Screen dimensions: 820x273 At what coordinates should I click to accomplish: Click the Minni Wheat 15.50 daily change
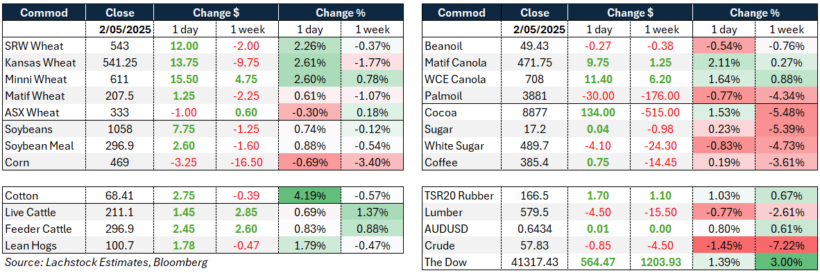pyautogui.click(x=184, y=80)
